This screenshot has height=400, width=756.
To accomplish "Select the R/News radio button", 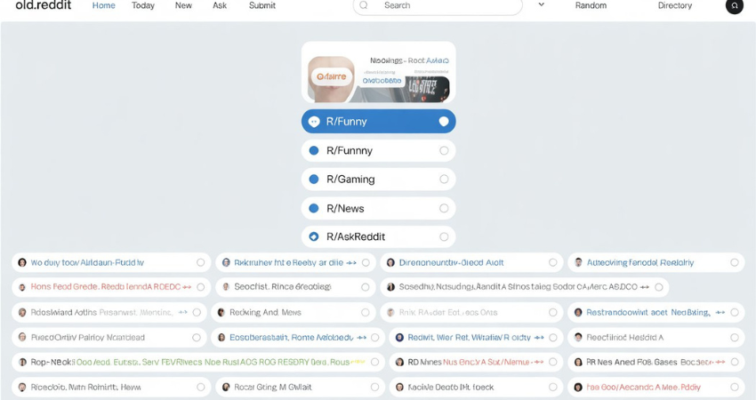I will pos(444,208).
